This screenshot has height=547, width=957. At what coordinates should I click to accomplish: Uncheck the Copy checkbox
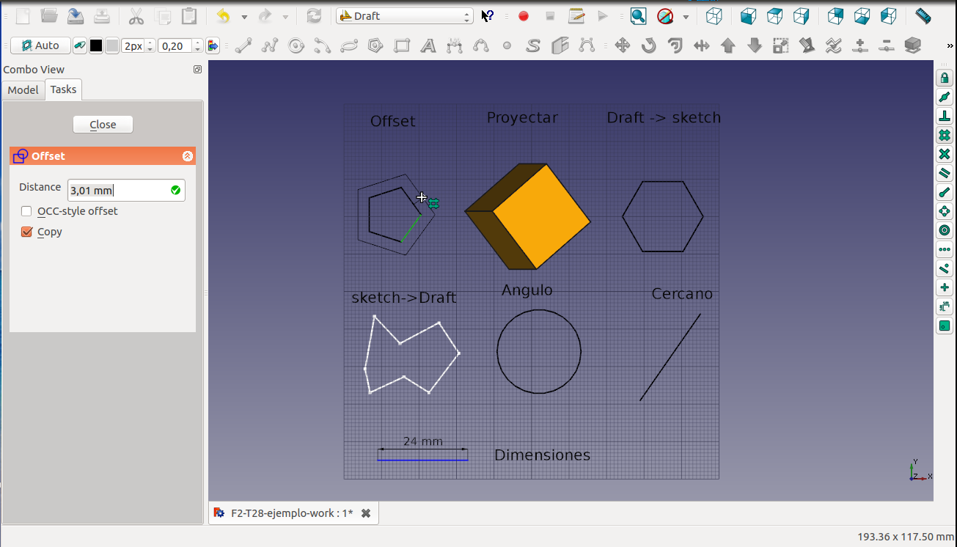(26, 232)
